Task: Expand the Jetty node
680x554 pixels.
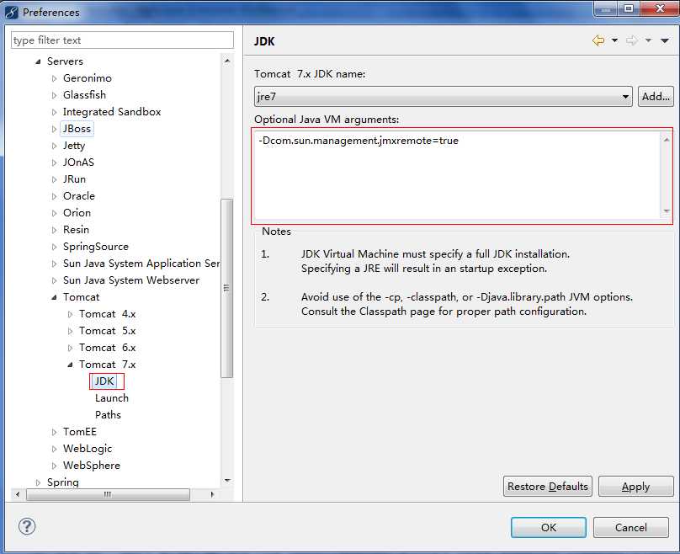Action: pyautogui.click(x=54, y=146)
